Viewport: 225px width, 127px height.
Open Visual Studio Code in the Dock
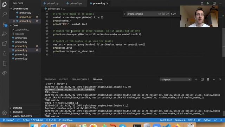(167, 126)
